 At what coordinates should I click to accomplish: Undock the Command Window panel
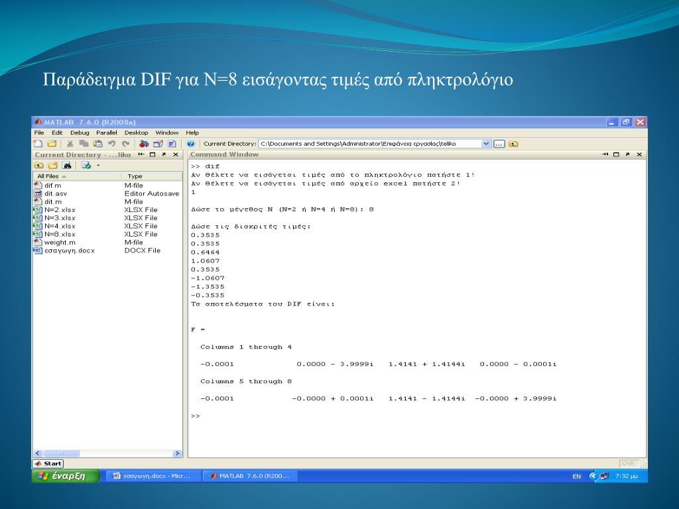(627, 154)
